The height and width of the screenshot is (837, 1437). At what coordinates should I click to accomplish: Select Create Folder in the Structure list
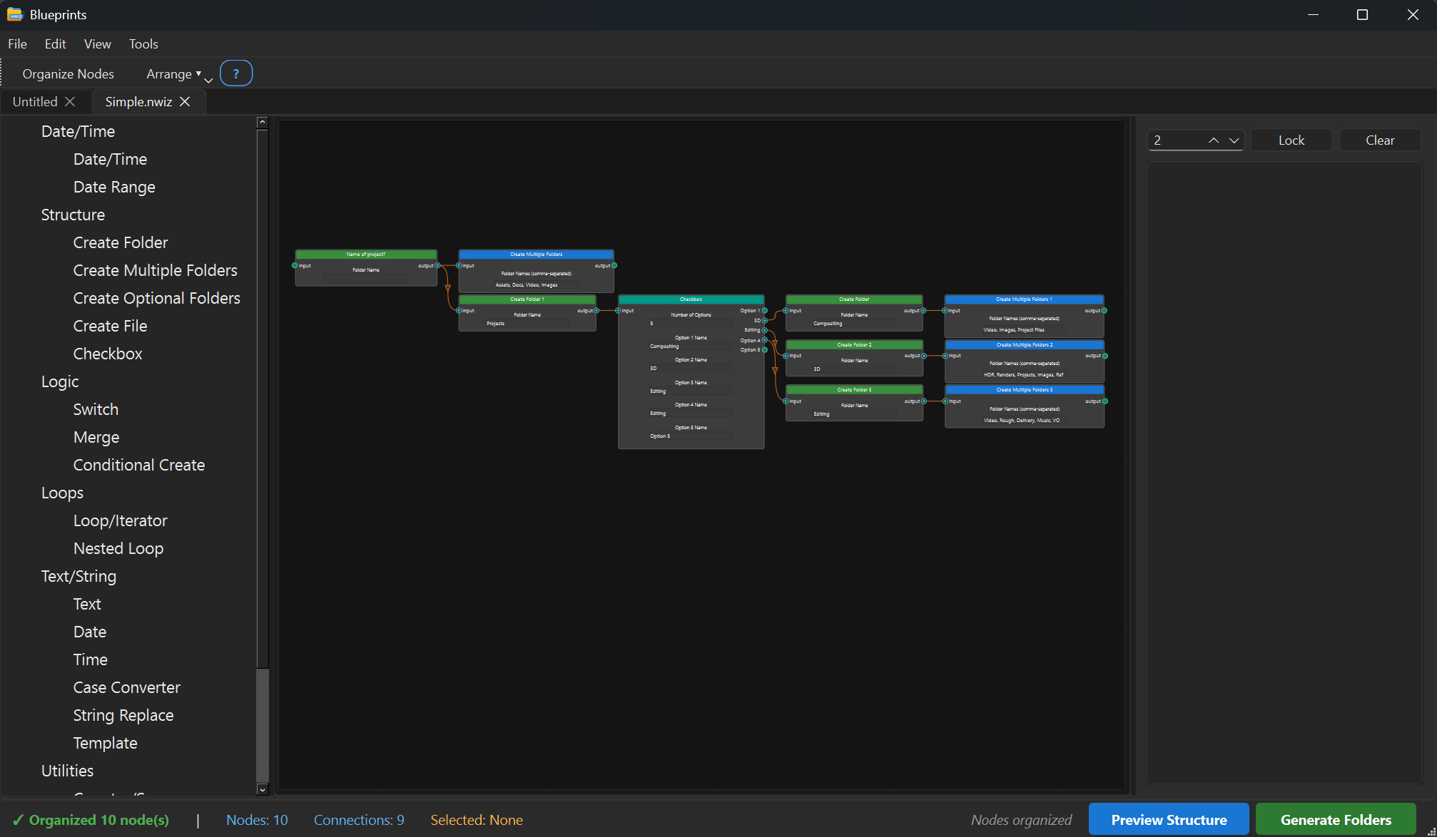[x=121, y=242]
